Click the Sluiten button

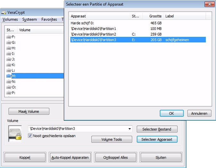tap(161, 157)
